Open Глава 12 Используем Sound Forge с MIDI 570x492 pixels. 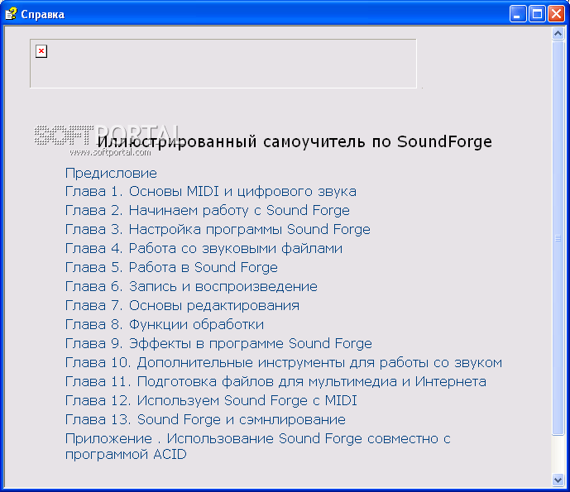click(x=211, y=400)
